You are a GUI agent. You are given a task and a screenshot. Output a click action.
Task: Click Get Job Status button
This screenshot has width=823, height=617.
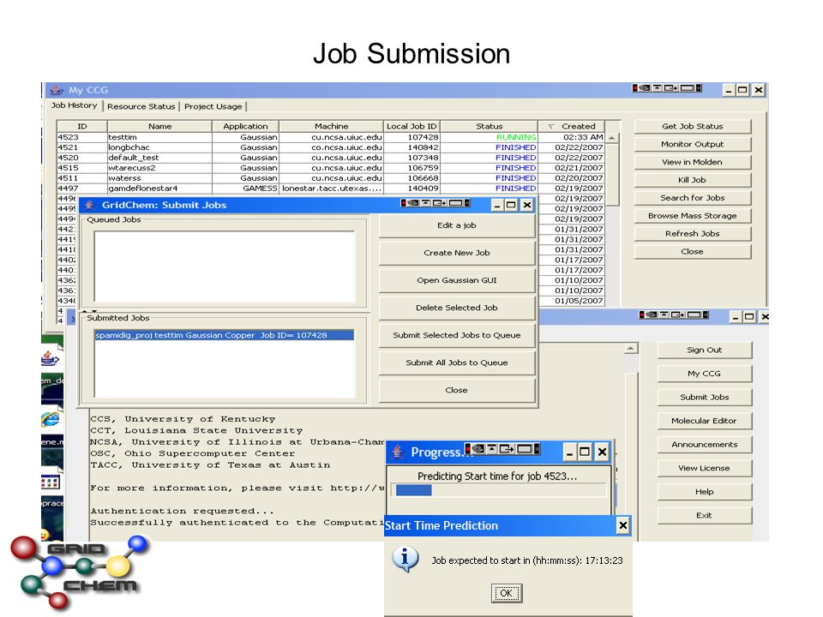tap(693, 127)
